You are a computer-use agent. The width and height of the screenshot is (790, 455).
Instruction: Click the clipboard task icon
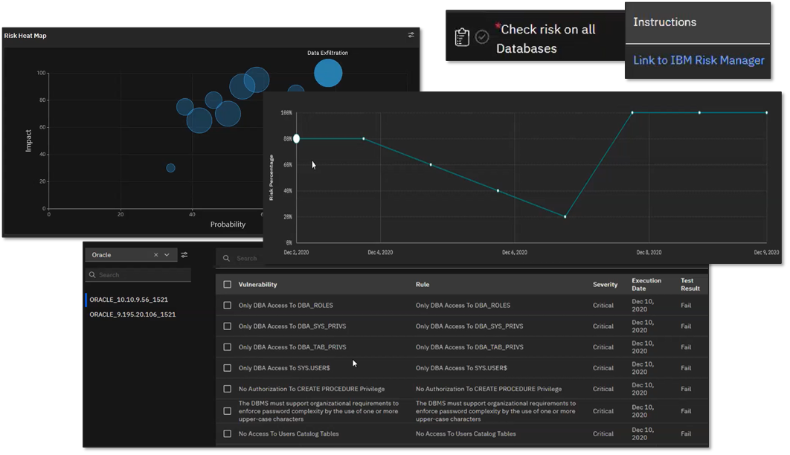point(462,37)
